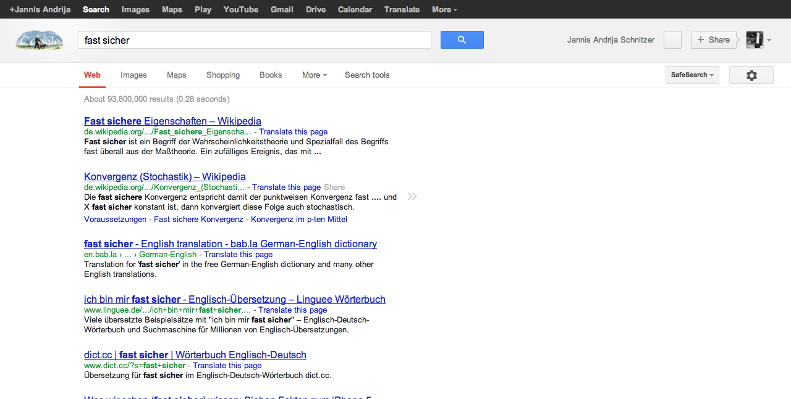The height and width of the screenshot is (399, 791).
Task: Click Jannis Andrija Schnitzer username
Action: click(611, 40)
